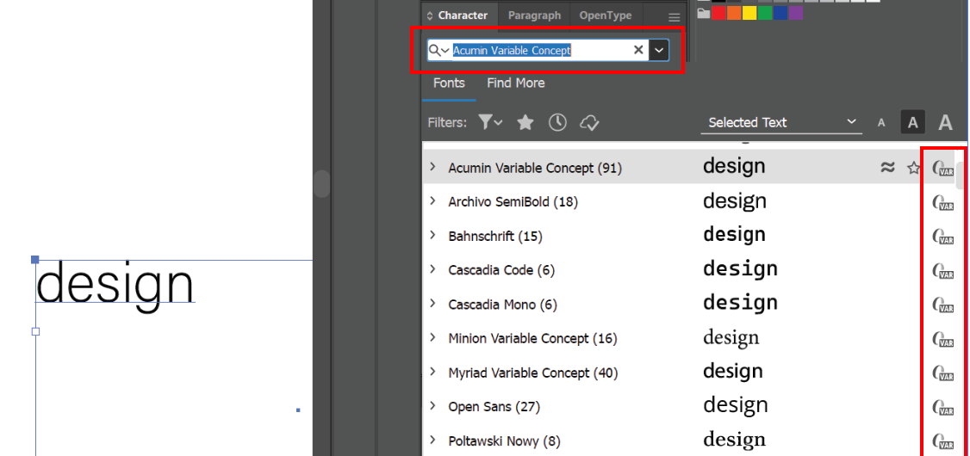Image resolution: width=970 pixels, height=456 pixels.
Task: Click the Bahnschrift design preview sample
Action: click(734, 235)
